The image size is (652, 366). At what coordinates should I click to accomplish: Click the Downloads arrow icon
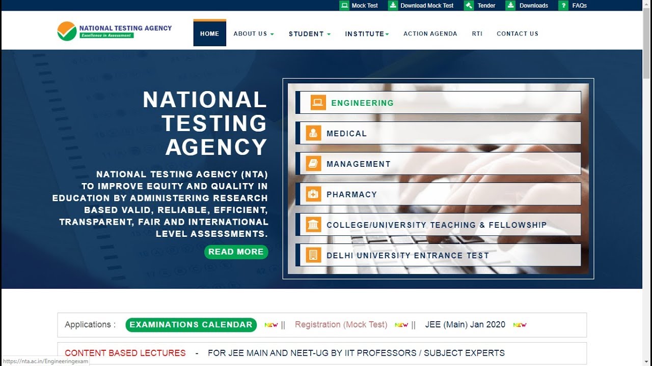point(510,6)
